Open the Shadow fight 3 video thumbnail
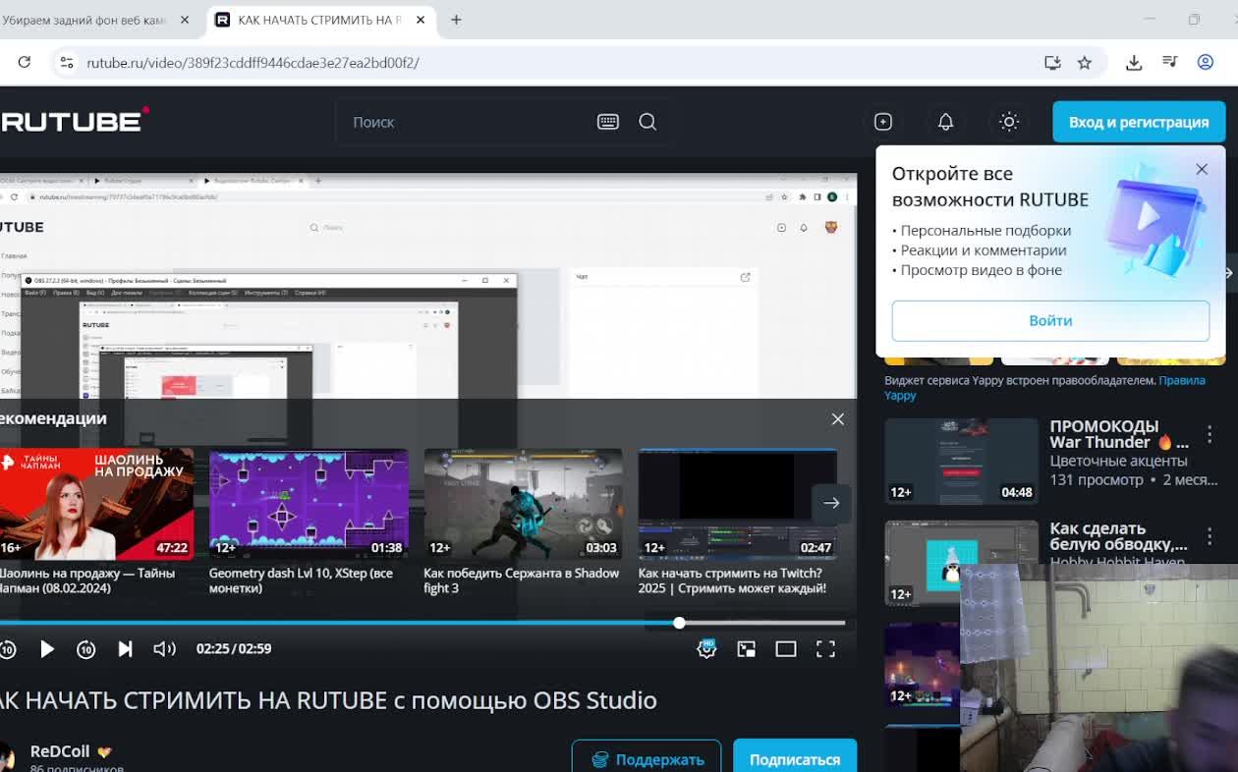 tap(523, 504)
